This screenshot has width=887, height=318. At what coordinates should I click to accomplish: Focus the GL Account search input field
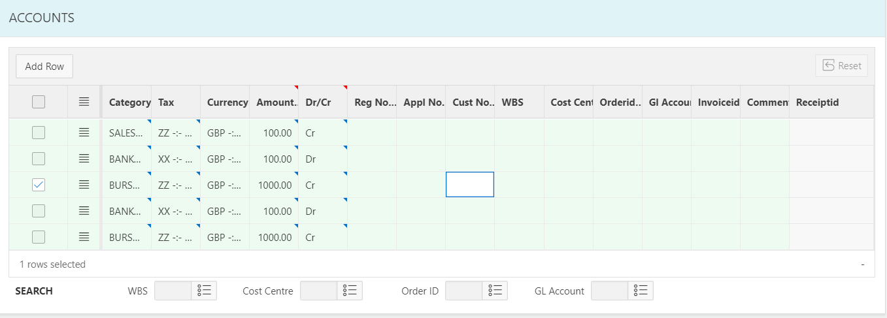pos(610,291)
